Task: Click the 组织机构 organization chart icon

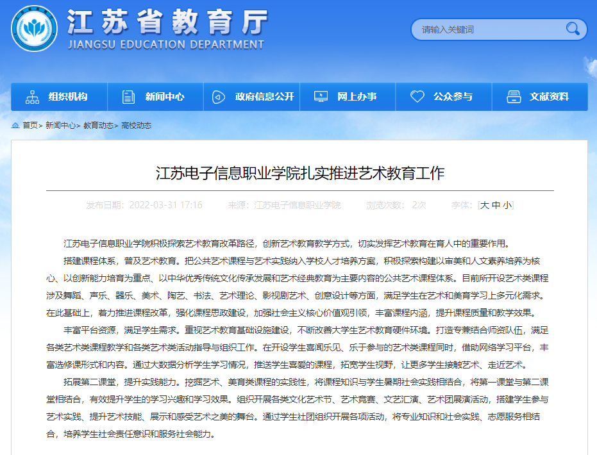Action: pos(32,97)
